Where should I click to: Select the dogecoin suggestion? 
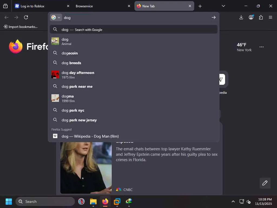click(x=134, y=53)
